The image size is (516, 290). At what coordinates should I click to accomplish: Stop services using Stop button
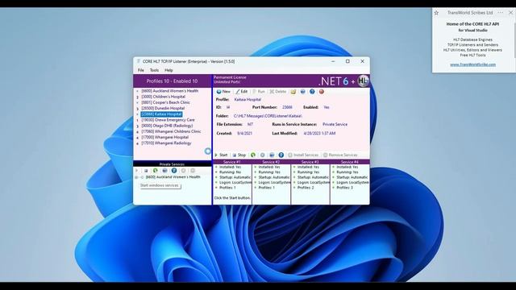[x=239, y=155]
